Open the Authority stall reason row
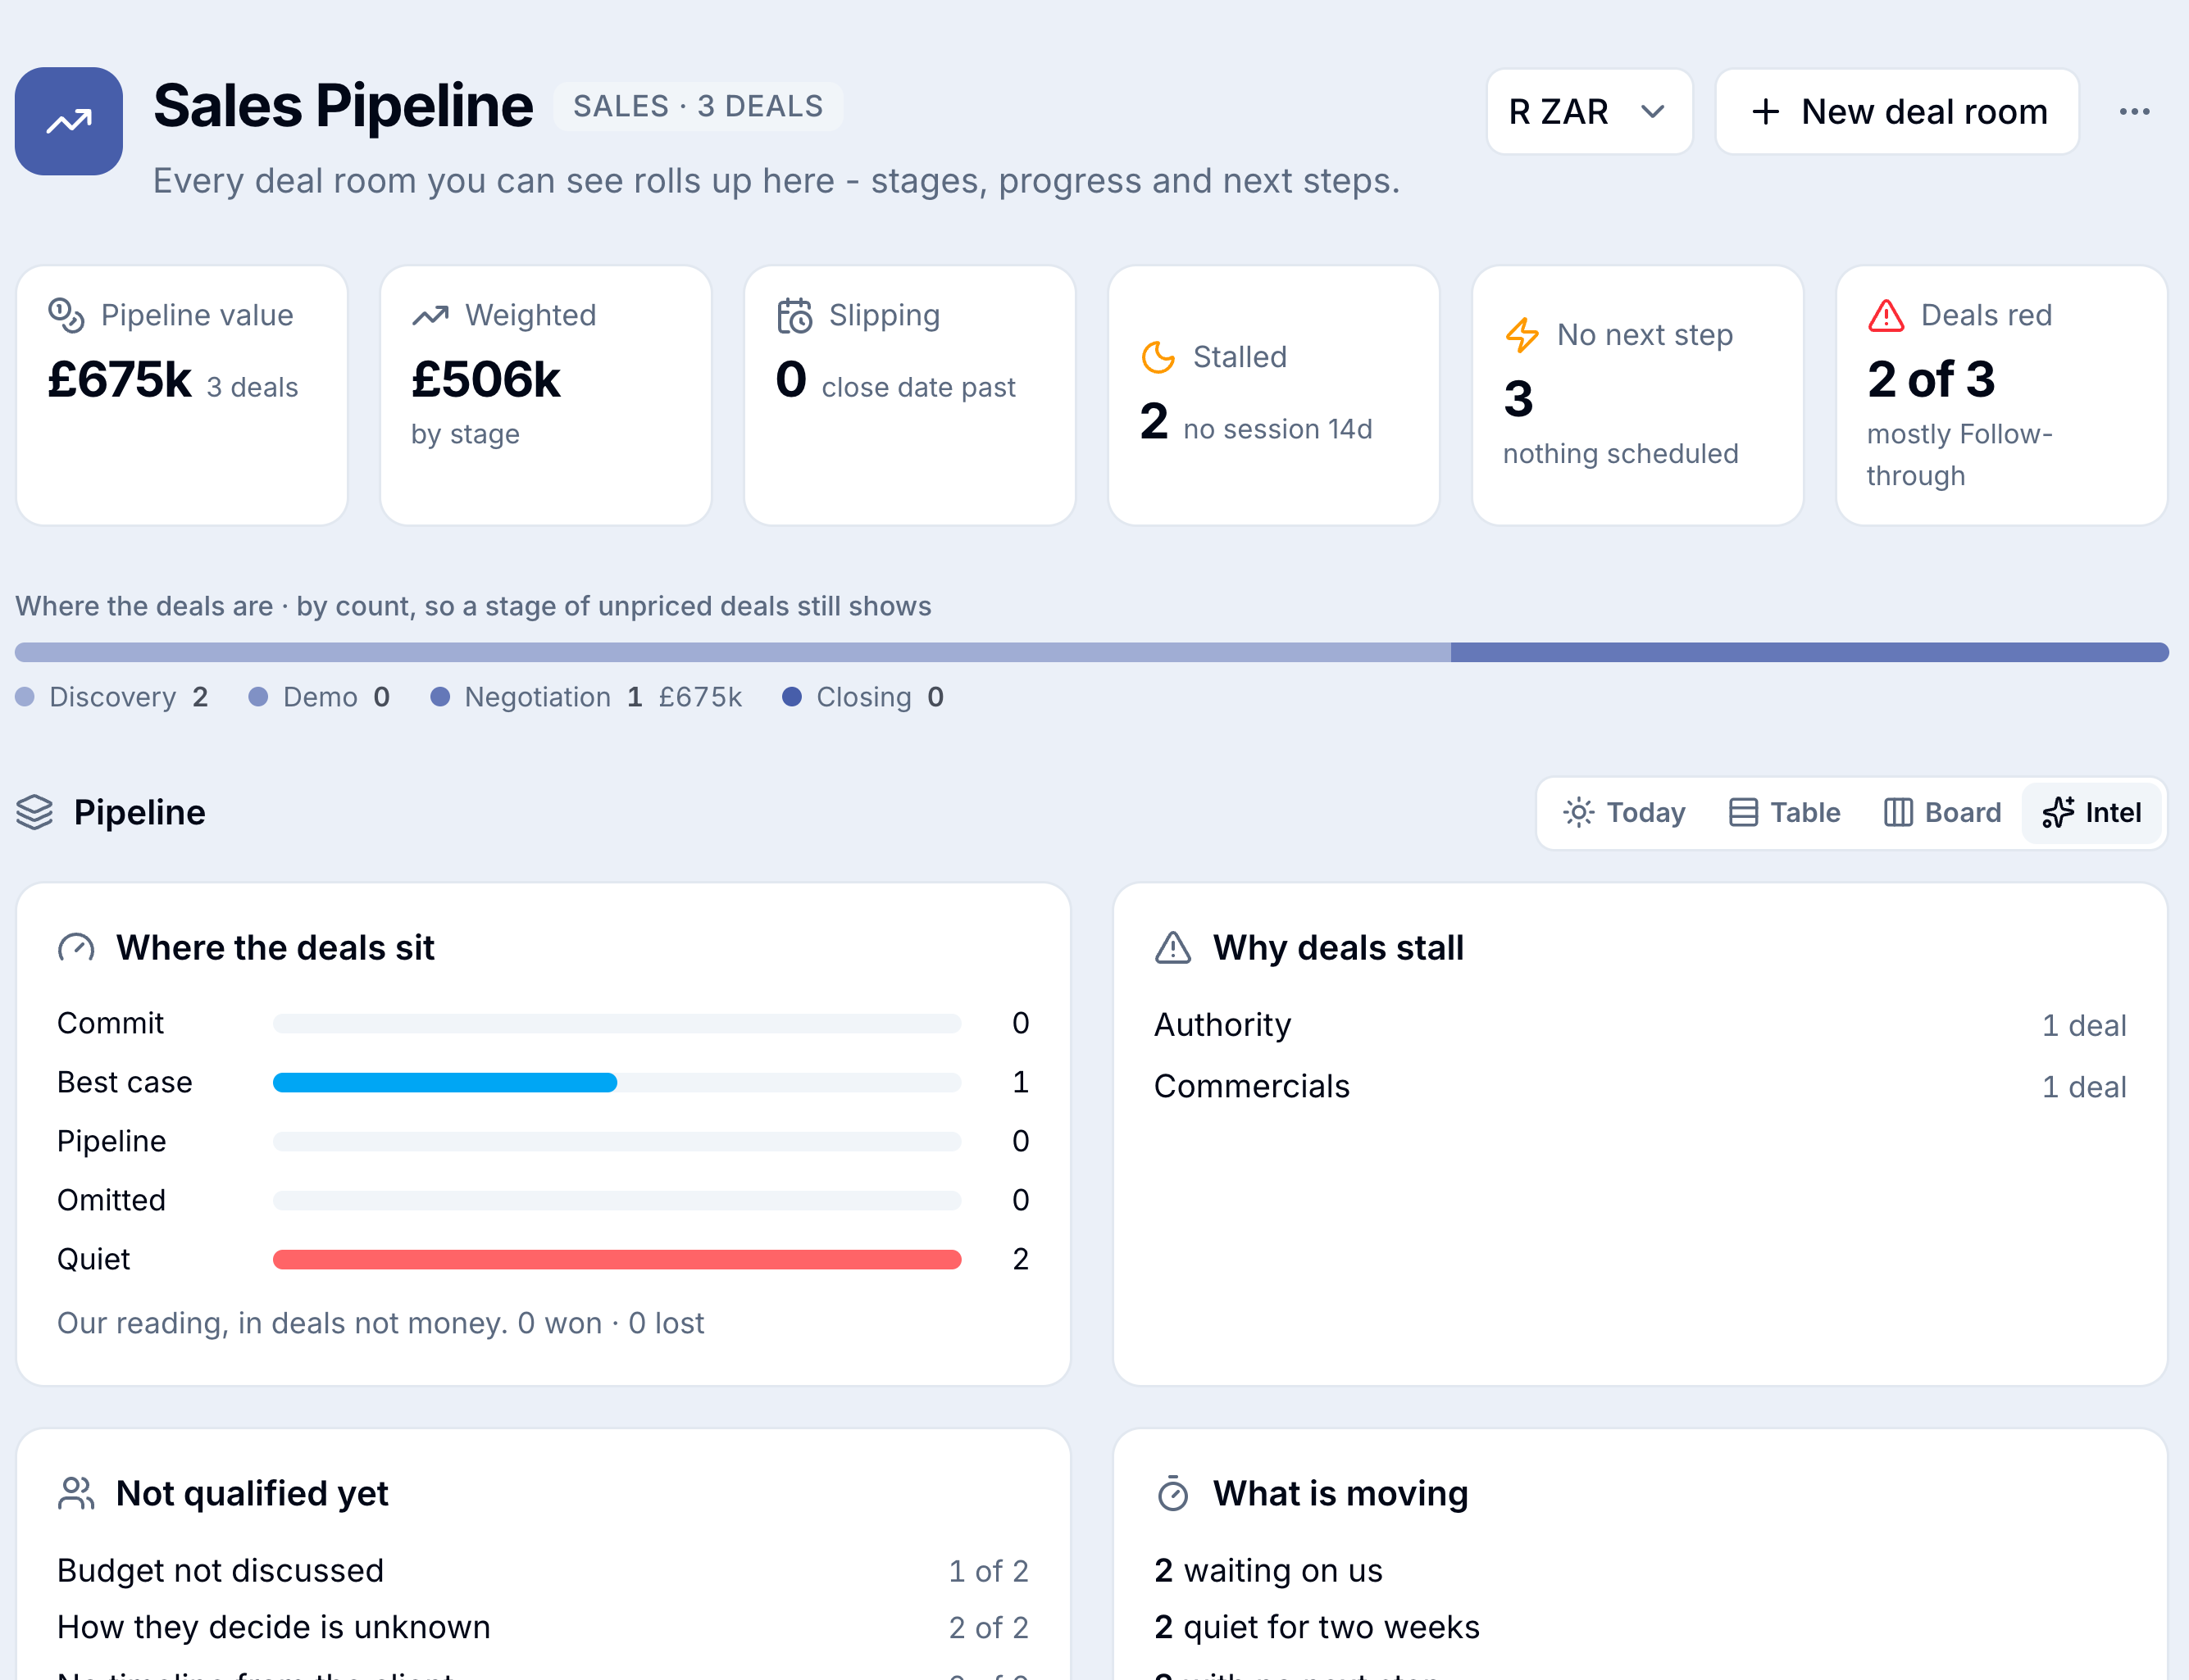This screenshot has width=2189, height=1680. click(x=1640, y=1025)
